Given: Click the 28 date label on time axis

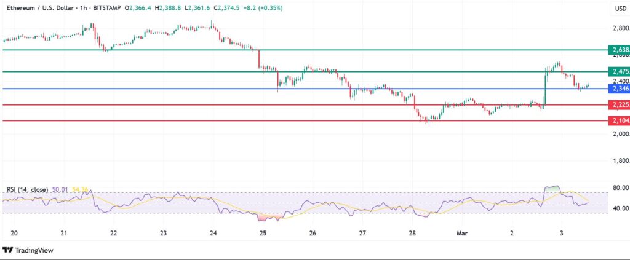Looking at the screenshot, I should (412, 234).
